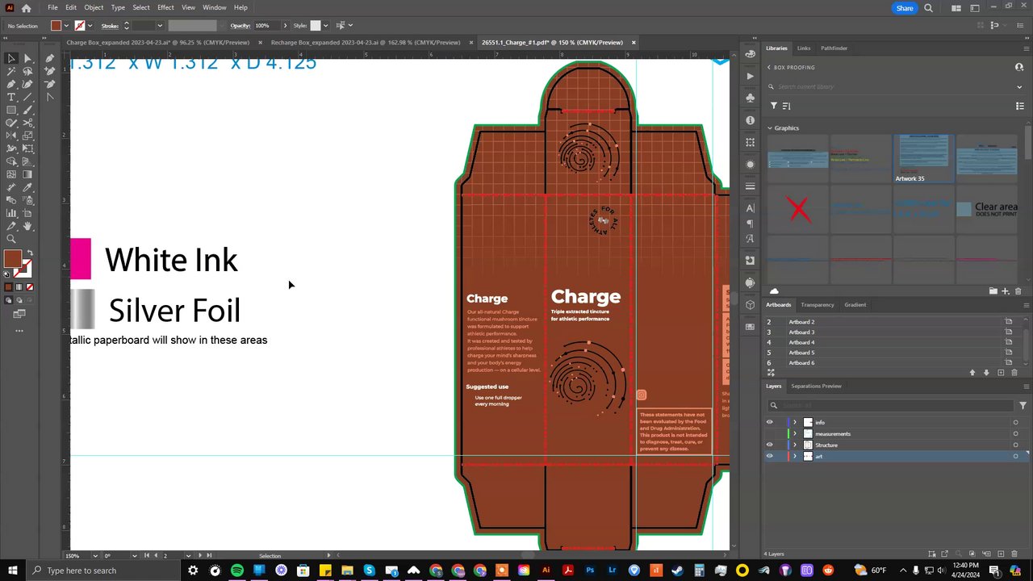The image size is (1033, 581).
Task: Expand the Structure layer
Action: coord(794,445)
